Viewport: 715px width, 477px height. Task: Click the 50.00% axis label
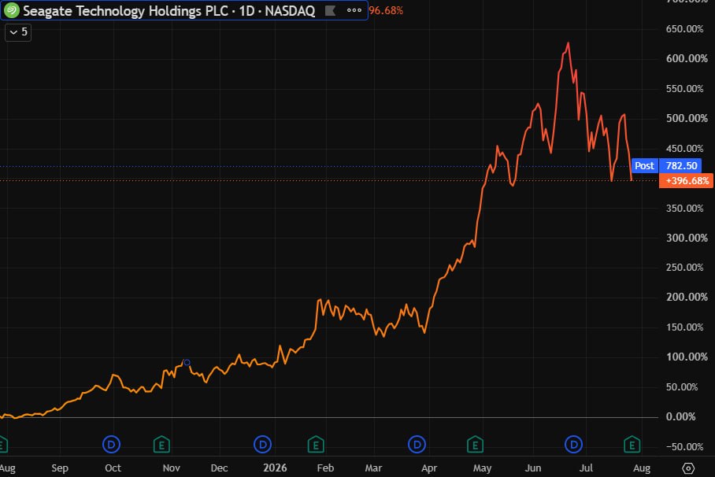pos(682,387)
